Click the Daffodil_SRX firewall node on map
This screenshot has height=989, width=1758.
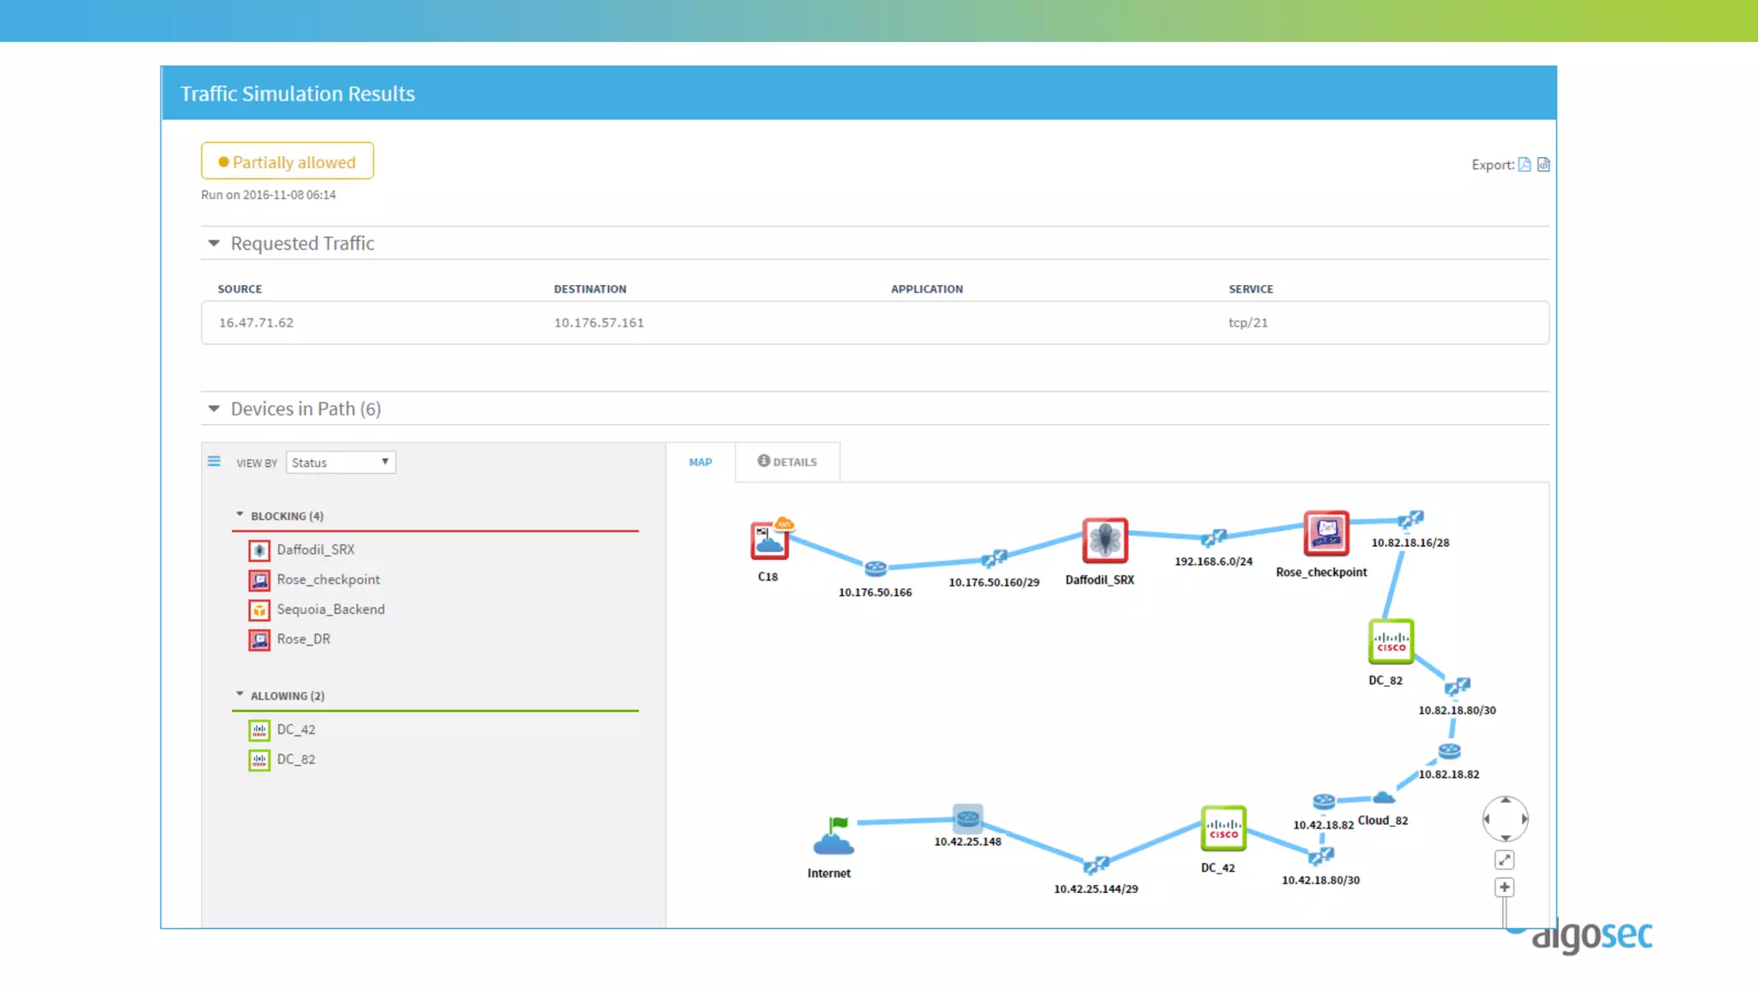point(1104,541)
